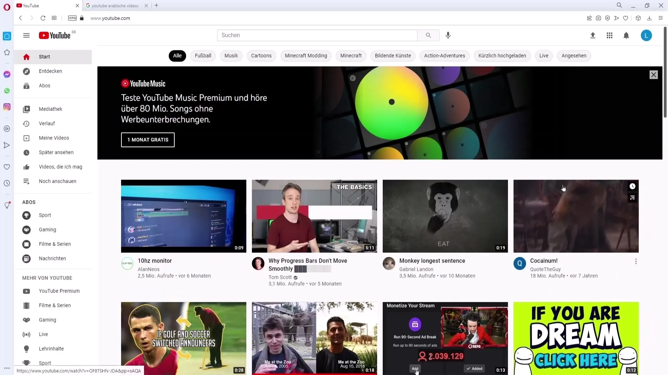Open Messenger in the Opera sidebar
The image size is (668, 375).
[x=7, y=74]
